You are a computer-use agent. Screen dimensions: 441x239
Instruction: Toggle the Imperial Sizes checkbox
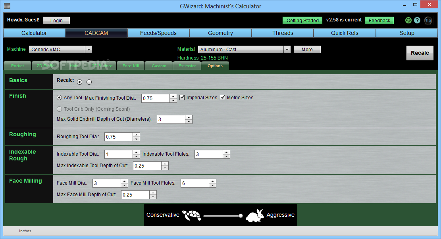pyautogui.click(x=182, y=97)
